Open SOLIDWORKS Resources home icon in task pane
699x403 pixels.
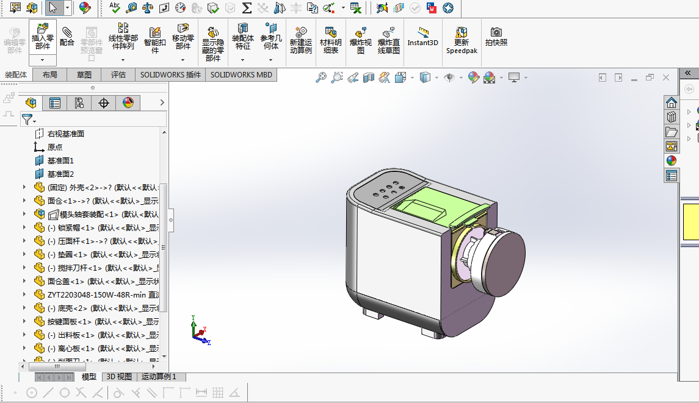(672, 102)
